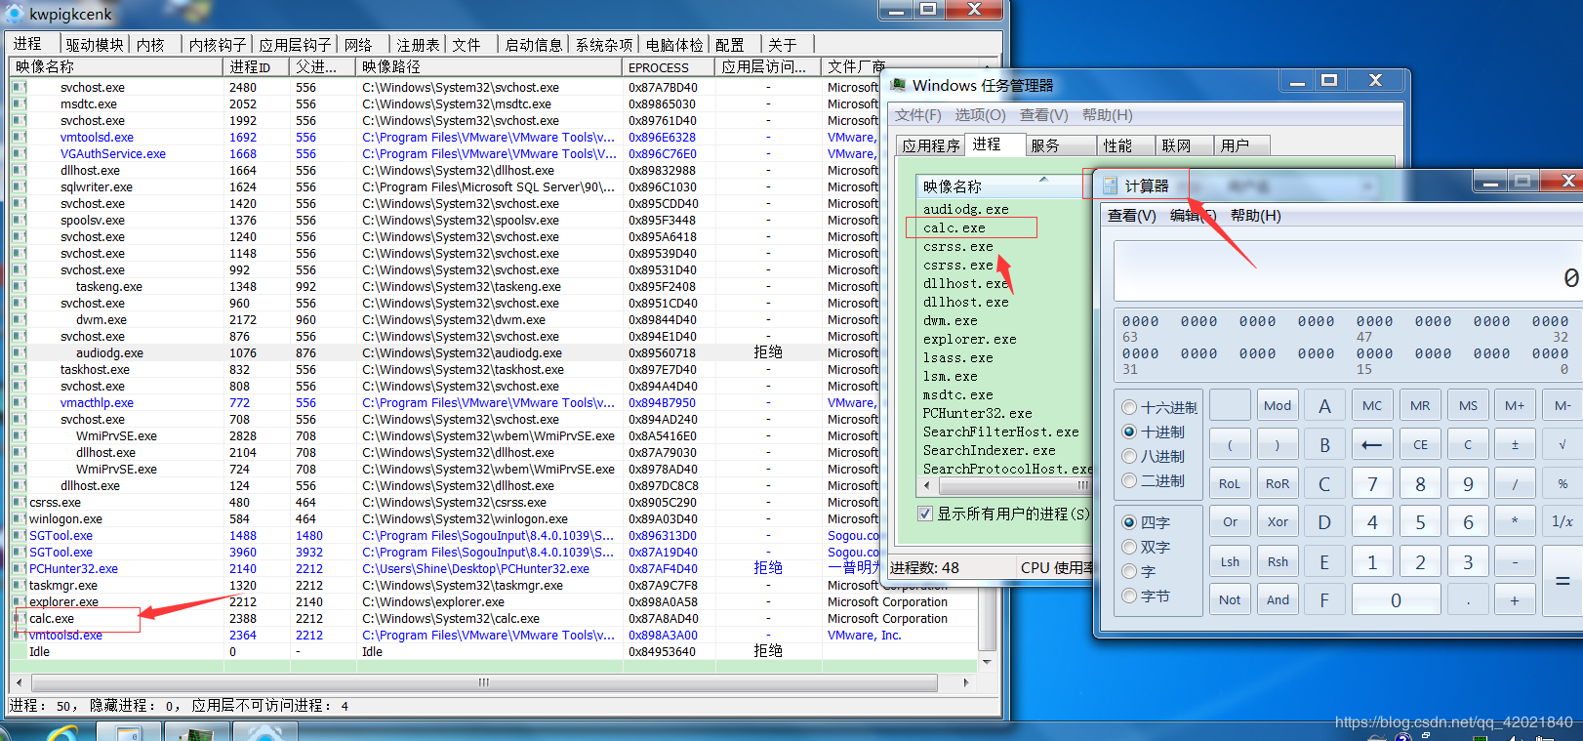The height and width of the screenshot is (741, 1583).
Task: Click the right arrow of PCHunter horizontal scrollbar
Action: (x=966, y=682)
